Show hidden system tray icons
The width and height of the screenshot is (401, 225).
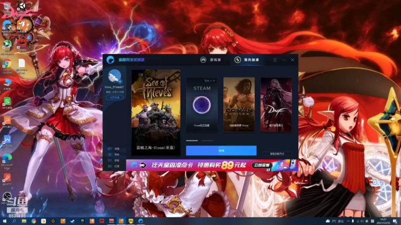pyautogui.click(x=348, y=221)
